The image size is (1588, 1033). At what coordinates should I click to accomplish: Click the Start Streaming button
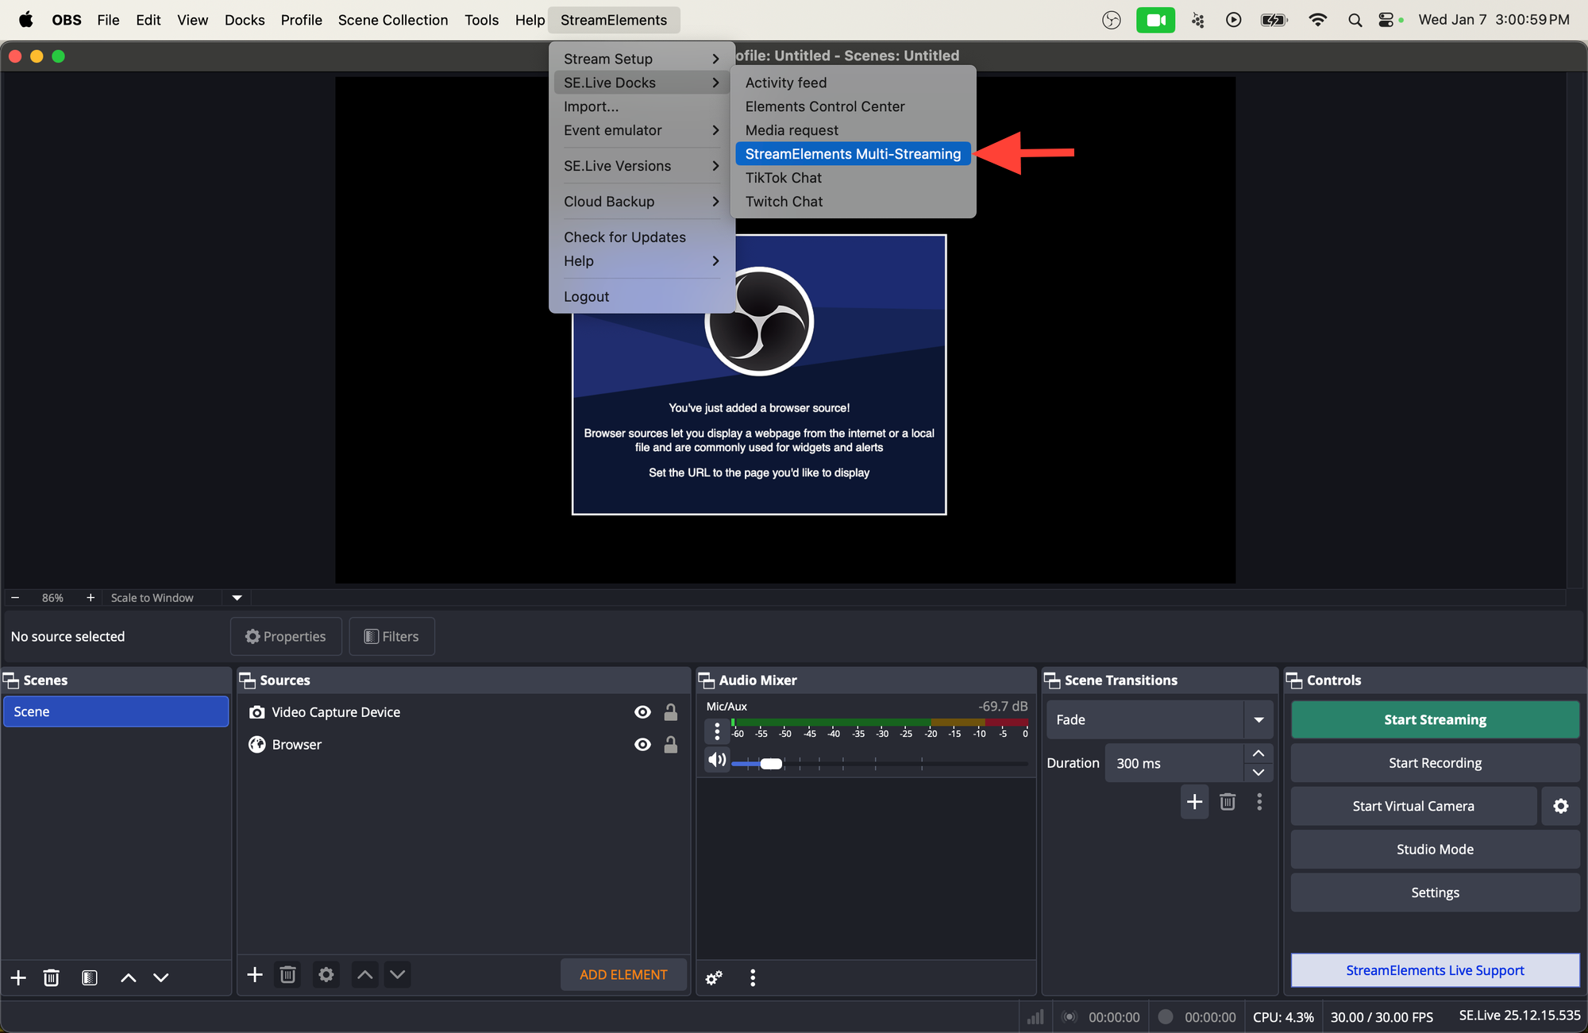[x=1434, y=720]
